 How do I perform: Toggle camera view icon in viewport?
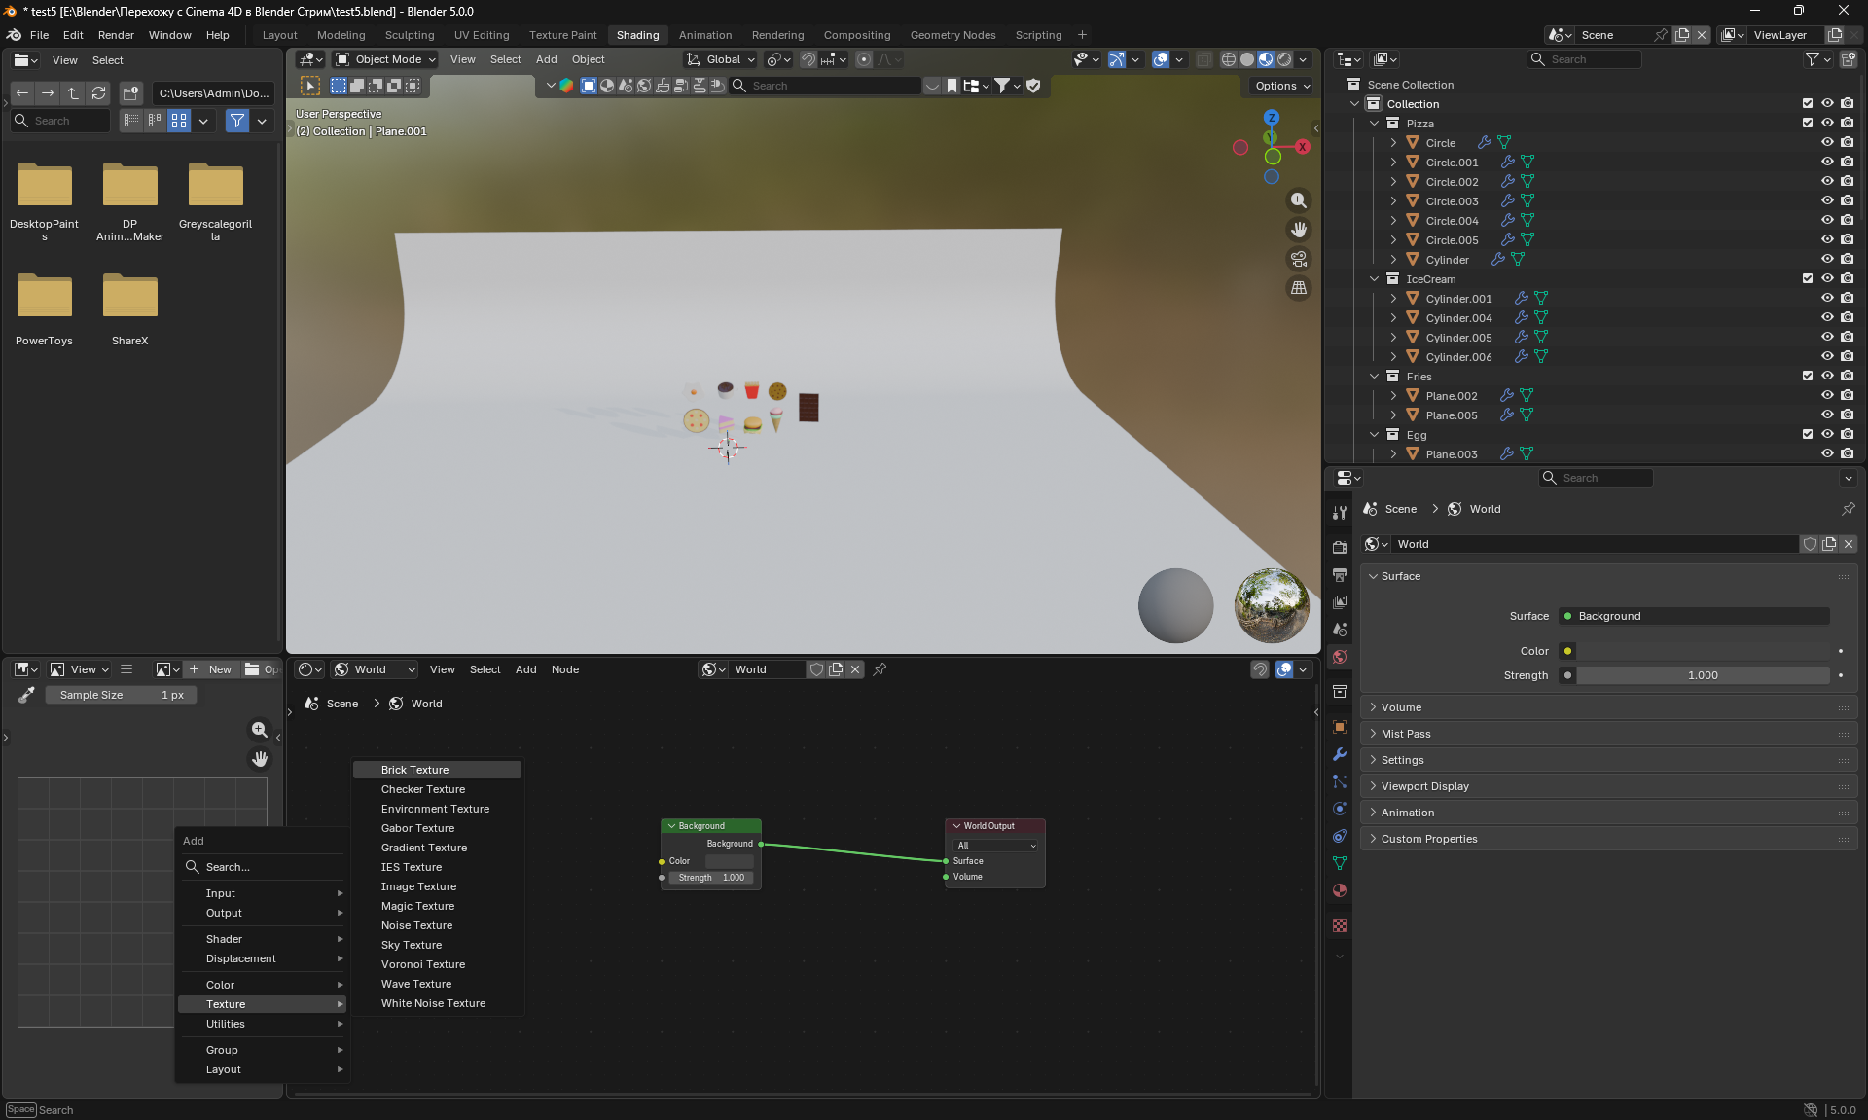tap(1298, 259)
